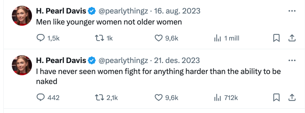Image resolution: width=305 pixels, height=113 pixels.
Task: Bookmark the 16. aug. 2023 tweet
Action: click(276, 38)
